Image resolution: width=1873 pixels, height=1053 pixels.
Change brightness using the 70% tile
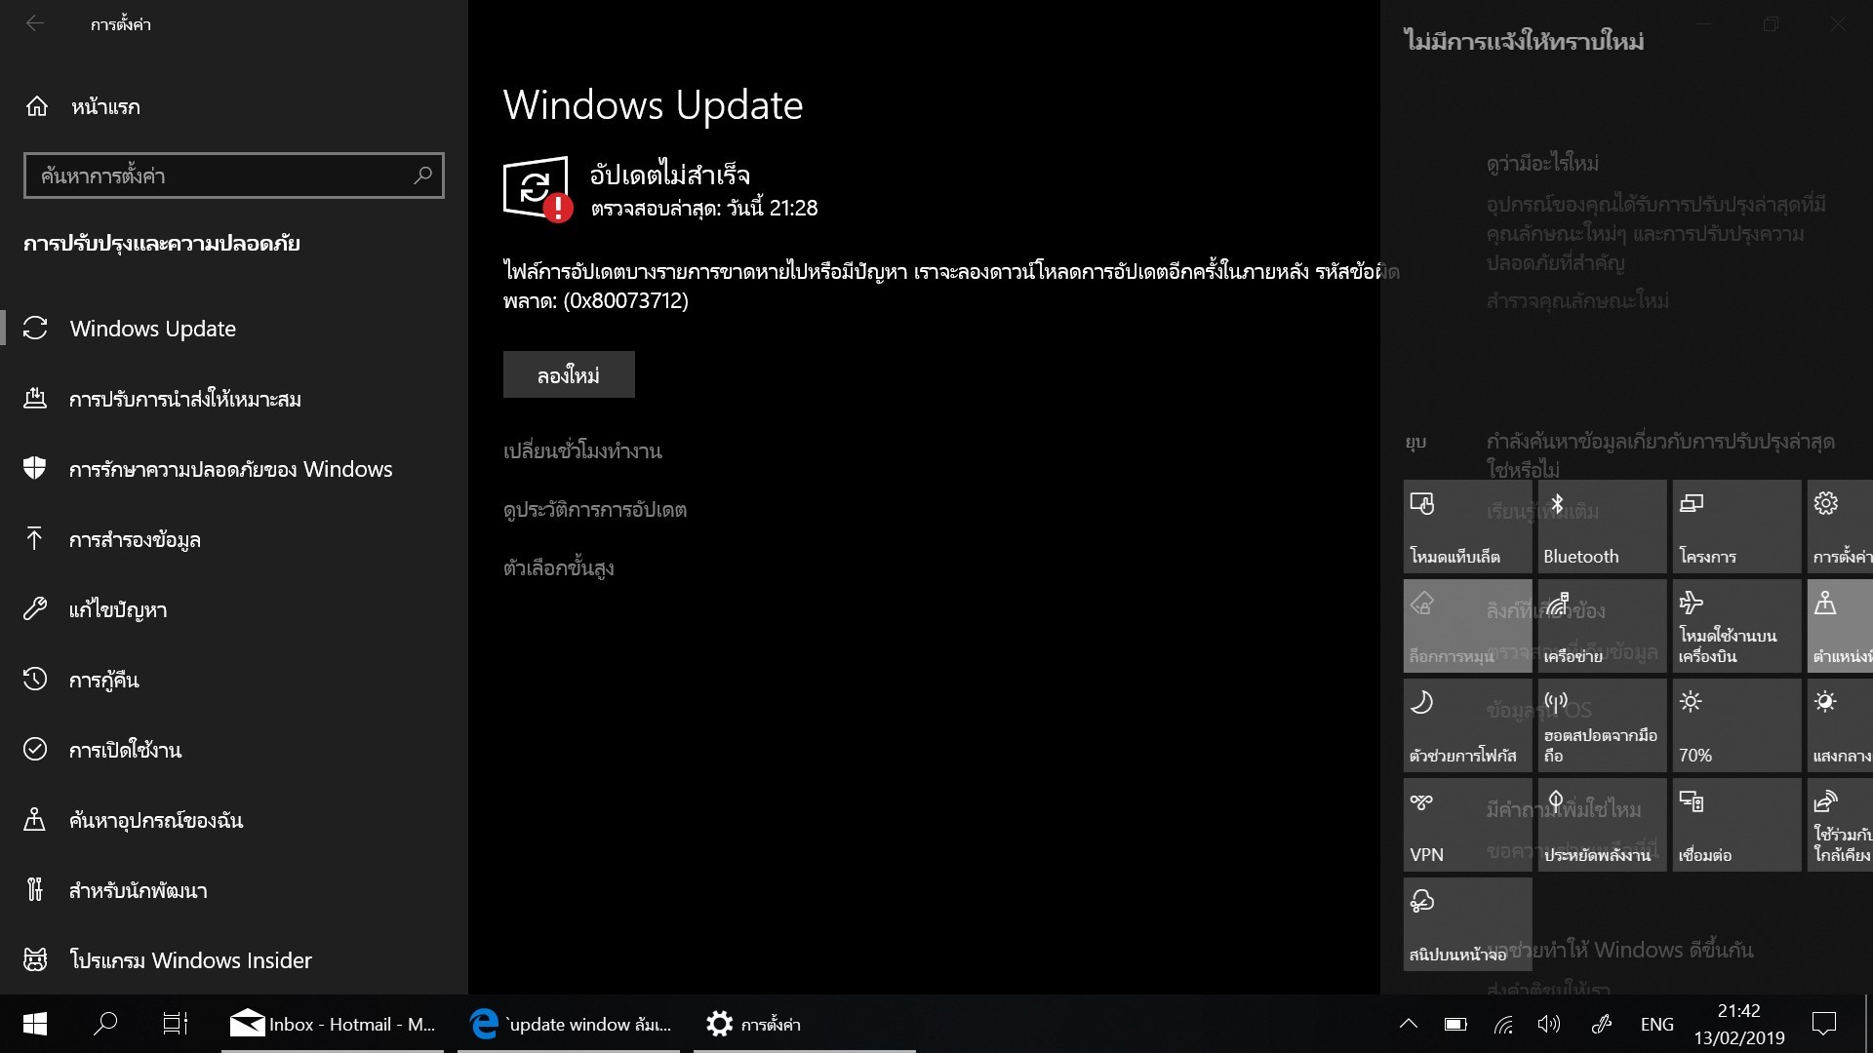click(1737, 725)
